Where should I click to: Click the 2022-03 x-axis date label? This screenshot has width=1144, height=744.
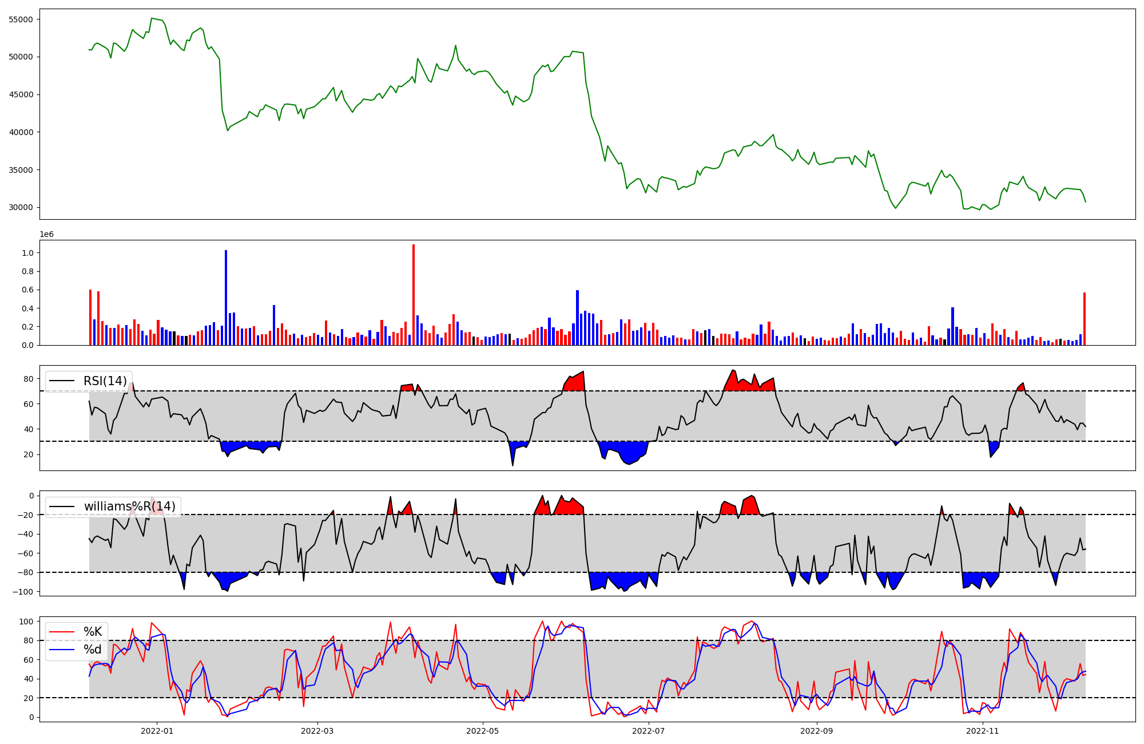pos(317,731)
